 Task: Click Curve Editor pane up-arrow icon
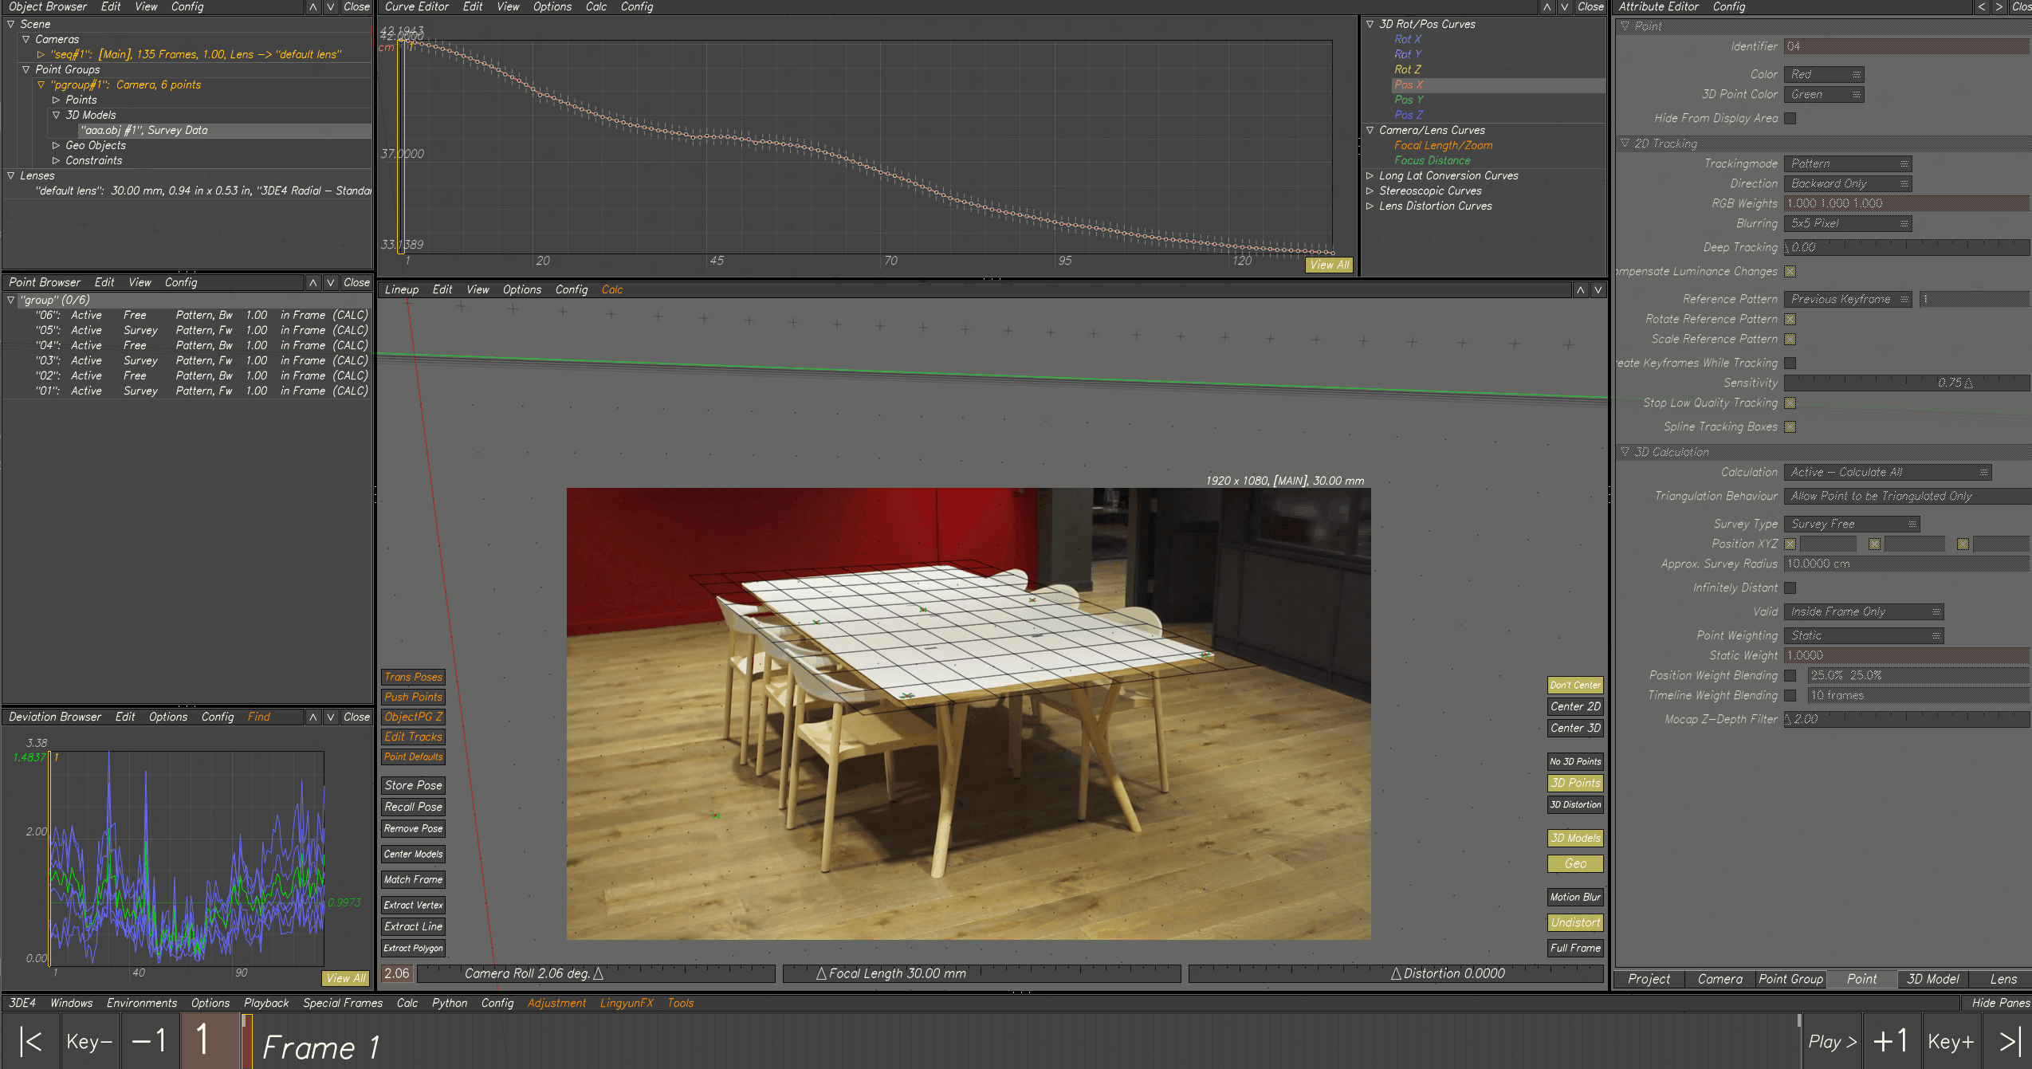coord(1547,7)
